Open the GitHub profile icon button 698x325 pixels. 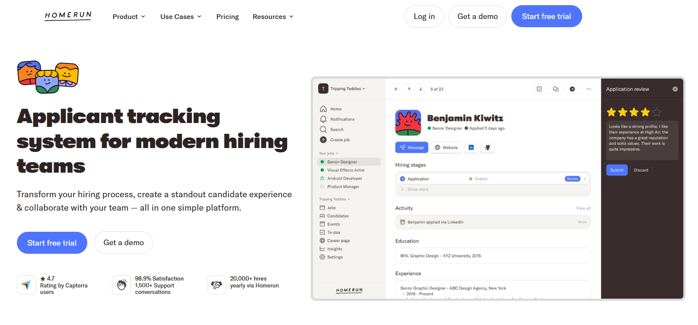pos(488,148)
